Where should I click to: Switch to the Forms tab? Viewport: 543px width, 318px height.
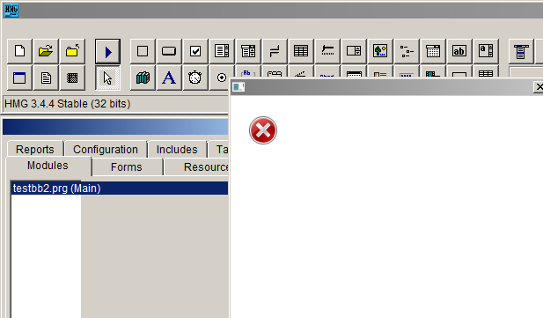tap(127, 167)
